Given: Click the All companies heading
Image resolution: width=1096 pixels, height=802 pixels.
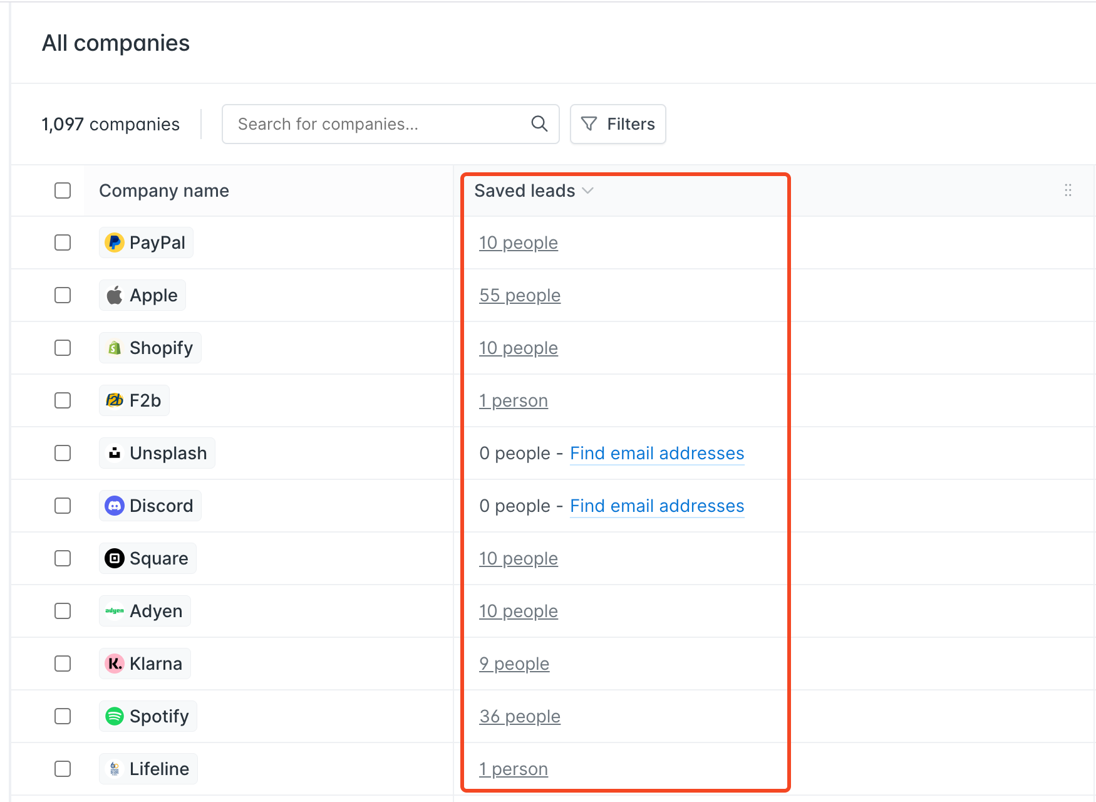Looking at the screenshot, I should tap(116, 43).
